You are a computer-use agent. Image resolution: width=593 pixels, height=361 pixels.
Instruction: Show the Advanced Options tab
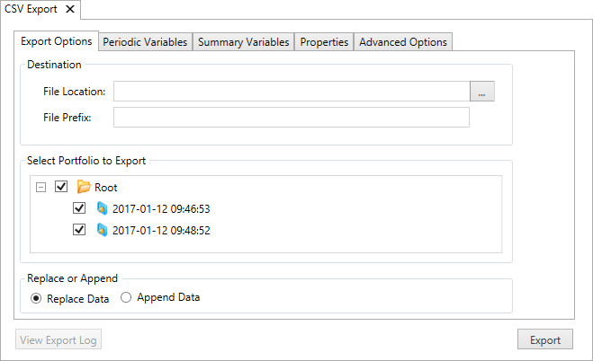(403, 42)
